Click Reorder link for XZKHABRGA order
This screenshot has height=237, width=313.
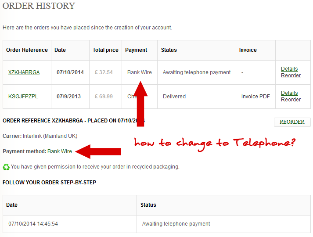(291, 75)
